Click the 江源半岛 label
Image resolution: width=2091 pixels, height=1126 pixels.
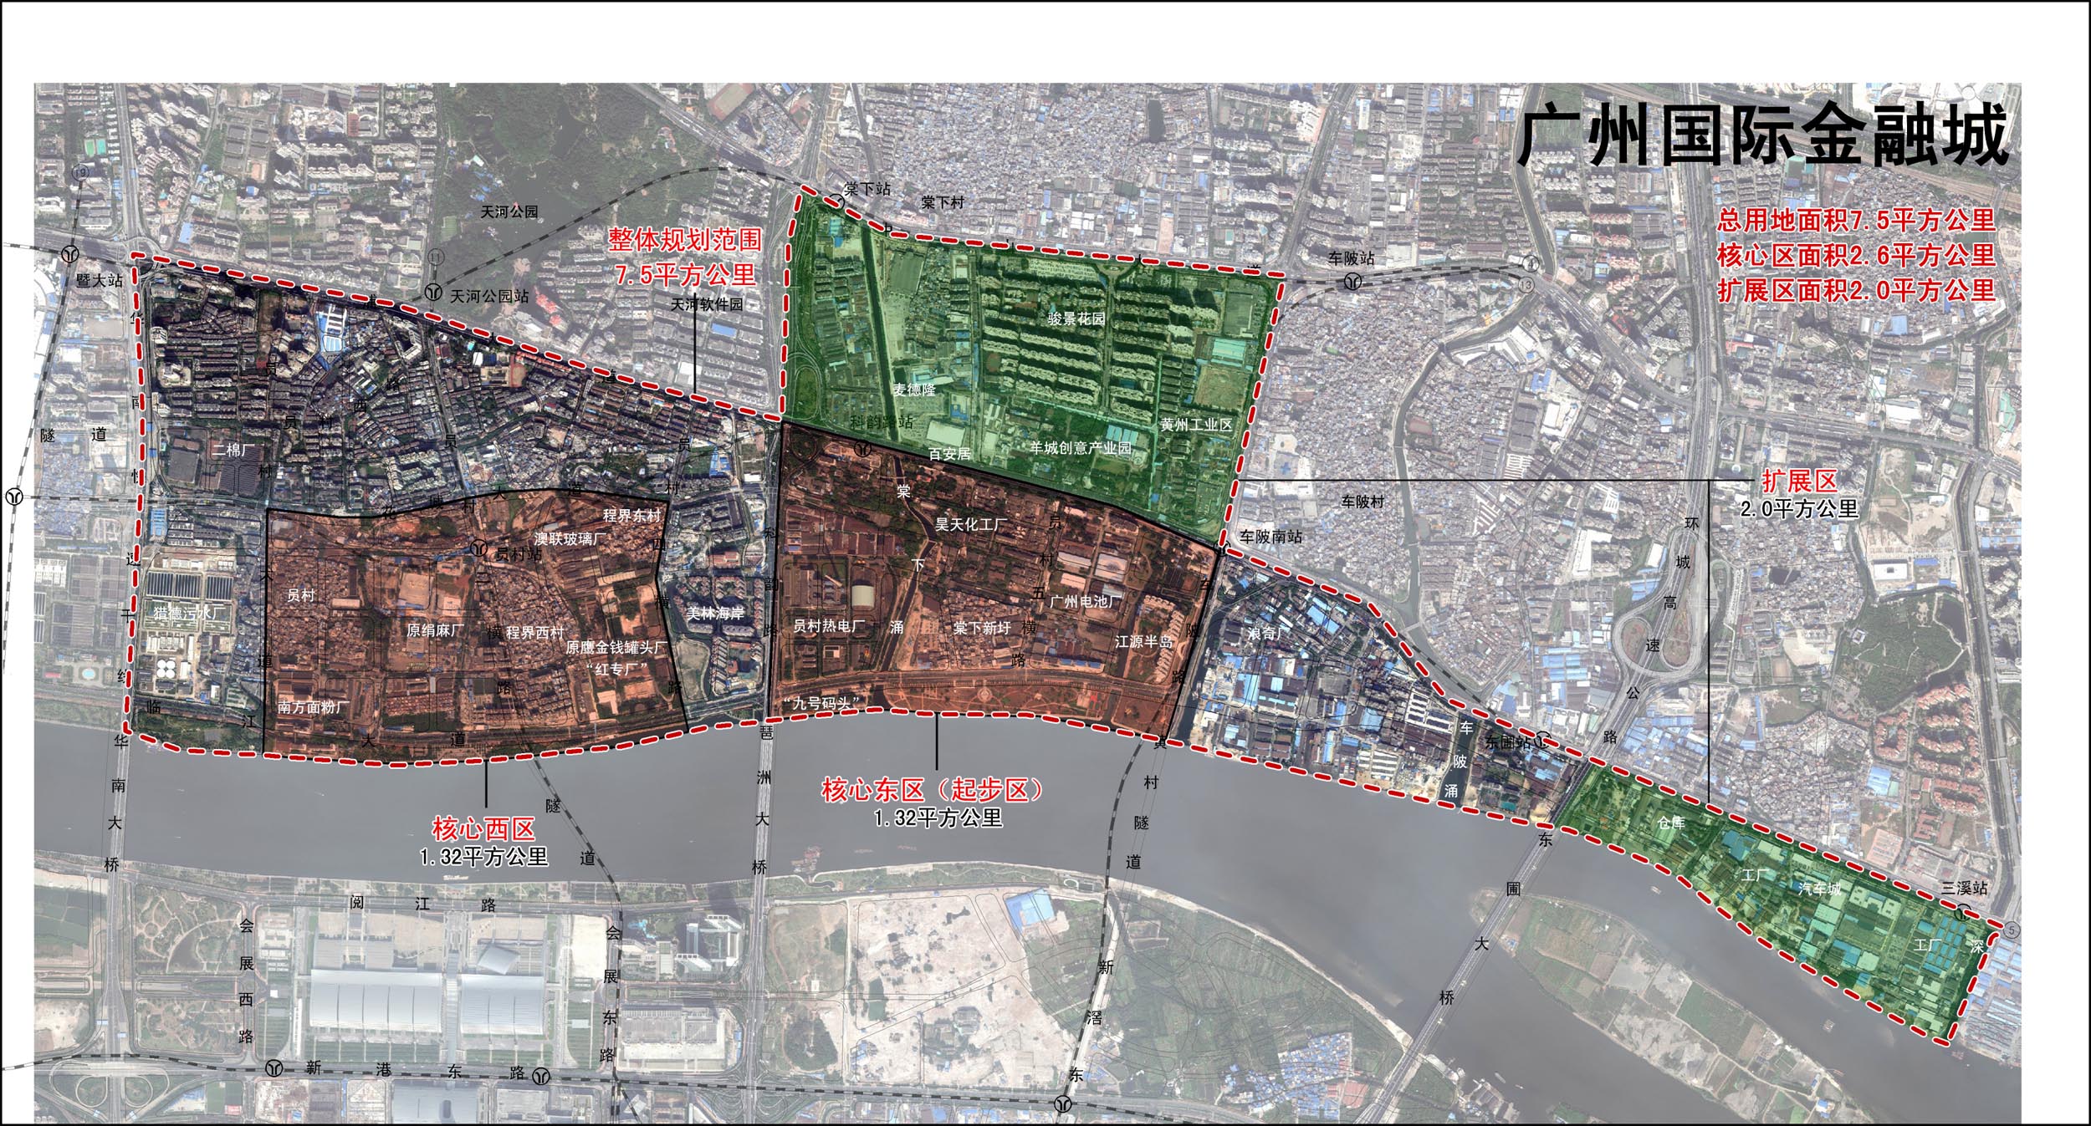tap(1143, 642)
